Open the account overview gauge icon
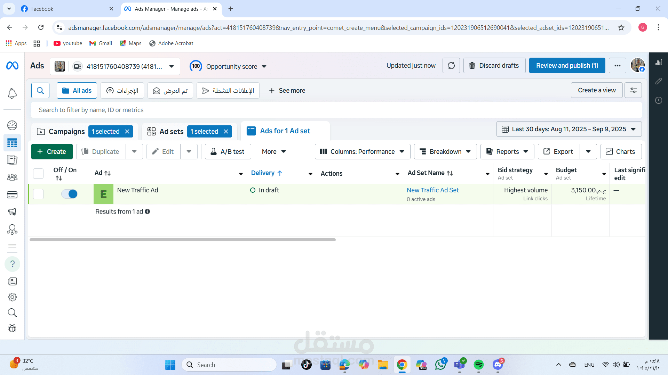Viewport: 668px width, 375px height. [x=12, y=125]
